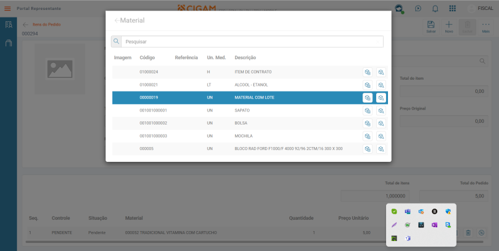Click cube-with-magnifier icon on BOLSA row
The width and height of the screenshot is (499, 251).
[381, 123]
